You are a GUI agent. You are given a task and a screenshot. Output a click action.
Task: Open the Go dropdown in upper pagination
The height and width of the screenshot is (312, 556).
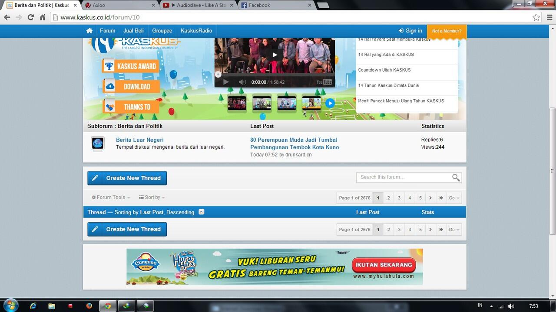454,198
